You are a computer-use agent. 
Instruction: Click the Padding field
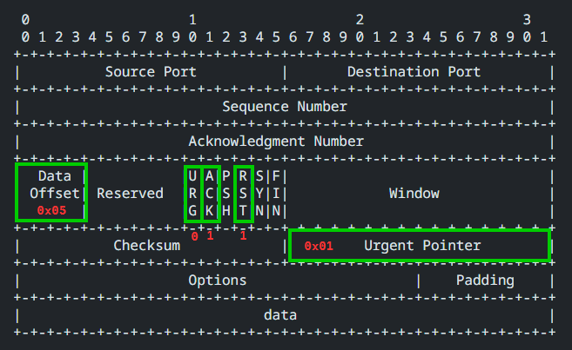tap(485, 280)
